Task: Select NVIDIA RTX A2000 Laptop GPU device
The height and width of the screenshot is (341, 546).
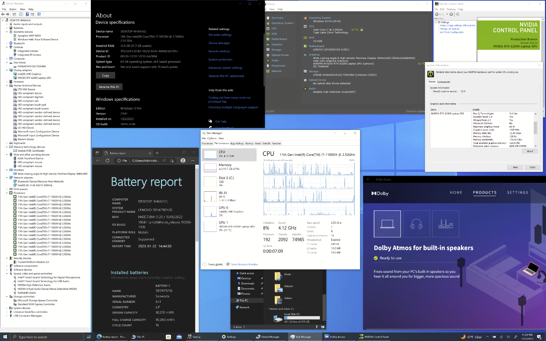Action: pos(34,78)
